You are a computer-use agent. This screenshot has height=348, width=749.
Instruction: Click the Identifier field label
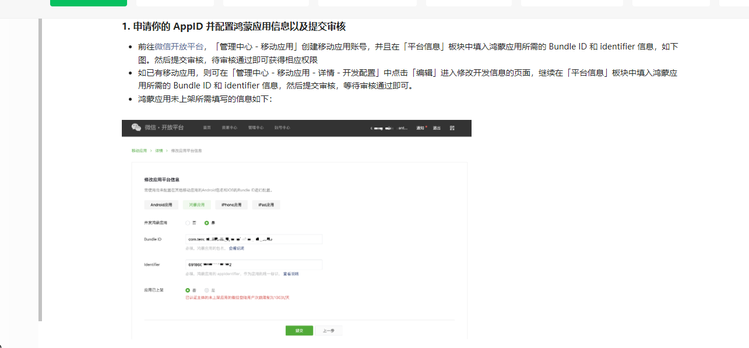152,264
